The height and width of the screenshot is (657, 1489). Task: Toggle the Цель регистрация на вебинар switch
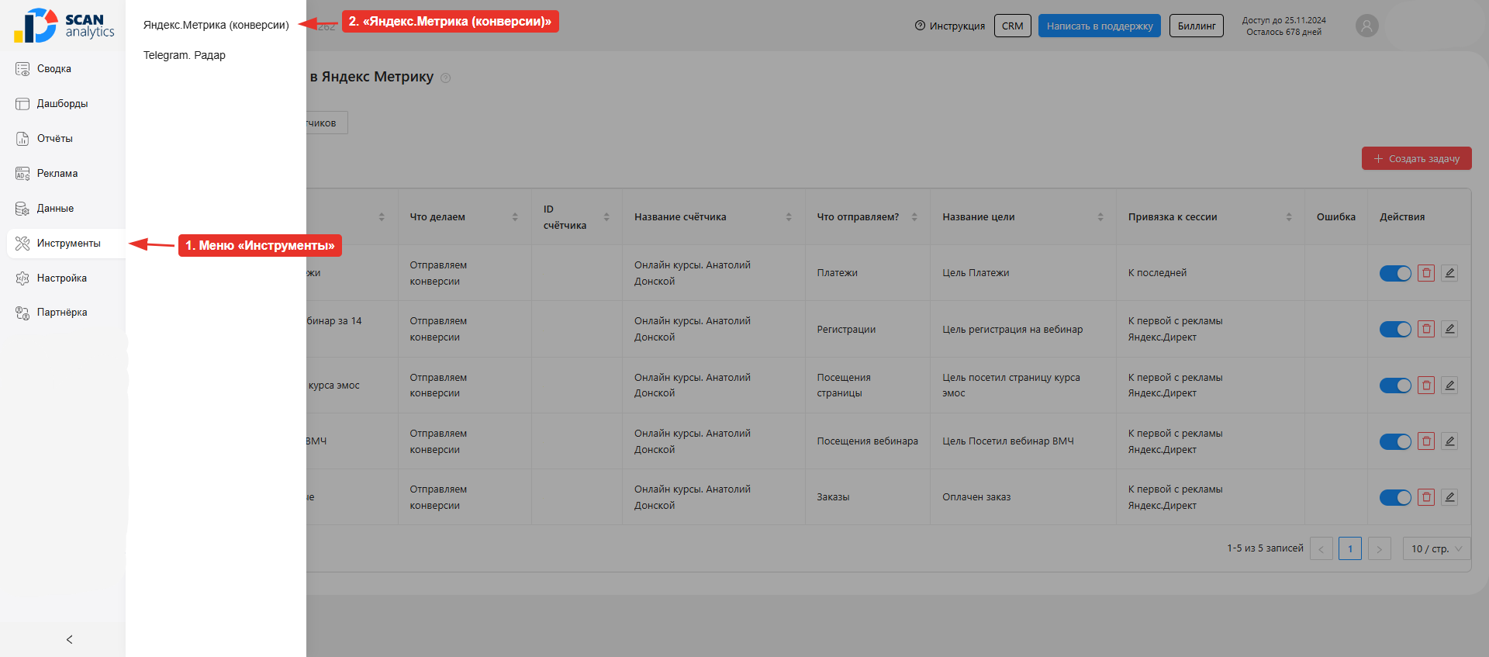[1395, 329]
